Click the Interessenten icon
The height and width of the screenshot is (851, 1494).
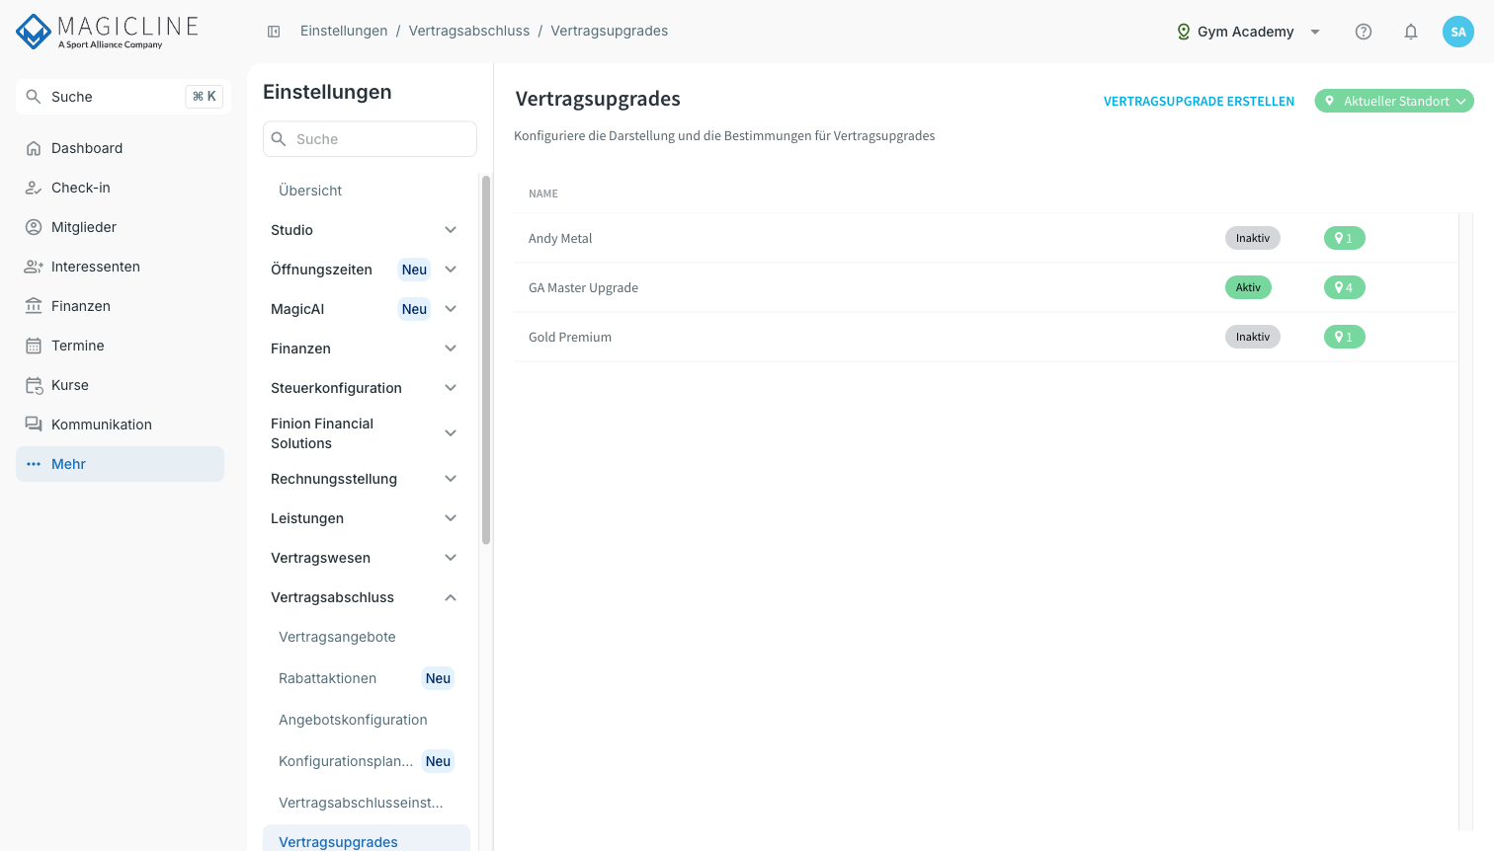pos(34,267)
